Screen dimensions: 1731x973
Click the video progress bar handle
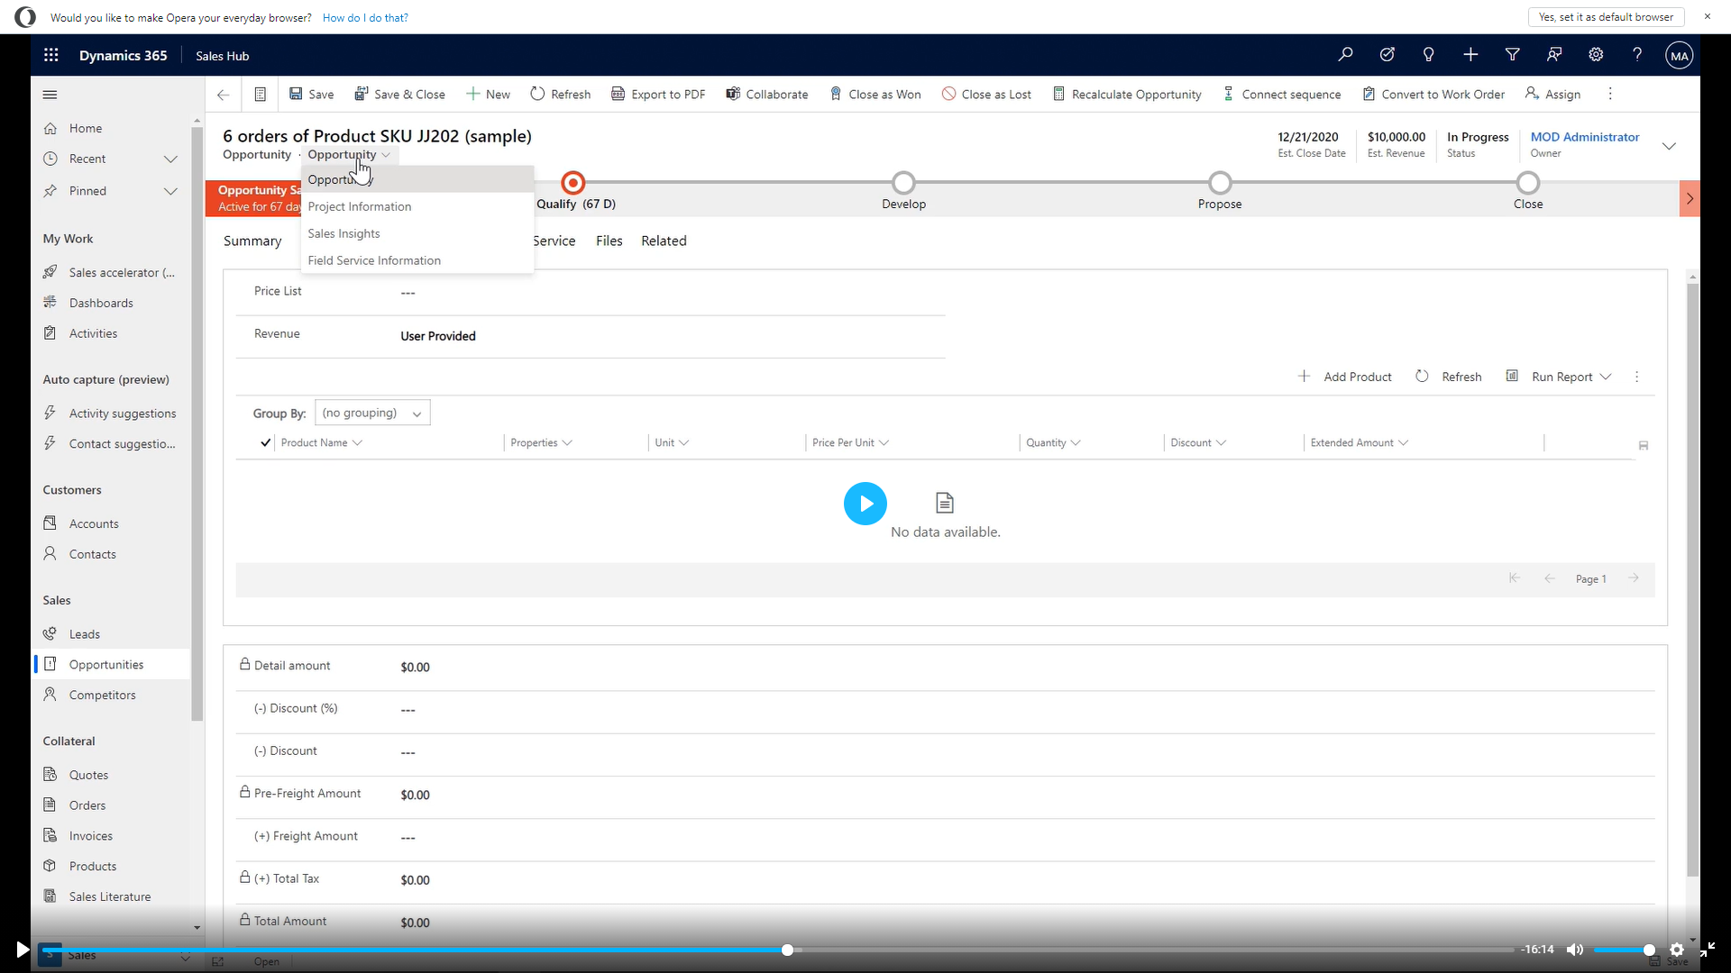787,950
